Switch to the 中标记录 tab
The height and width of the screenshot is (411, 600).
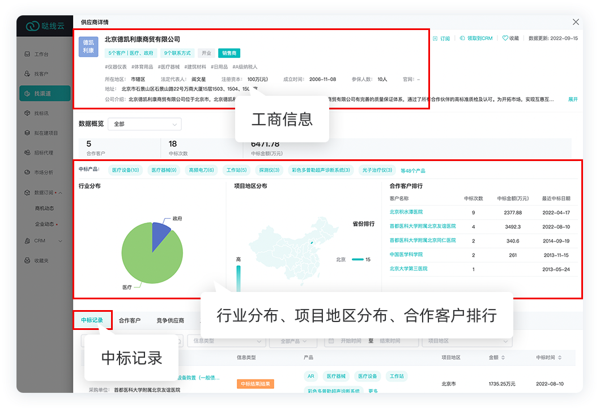point(92,320)
